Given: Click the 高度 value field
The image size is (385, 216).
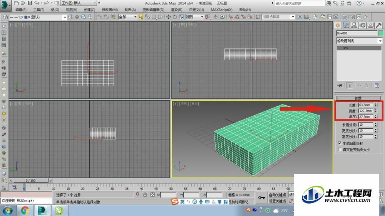Looking at the screenshot, I should tap(366, 117).
